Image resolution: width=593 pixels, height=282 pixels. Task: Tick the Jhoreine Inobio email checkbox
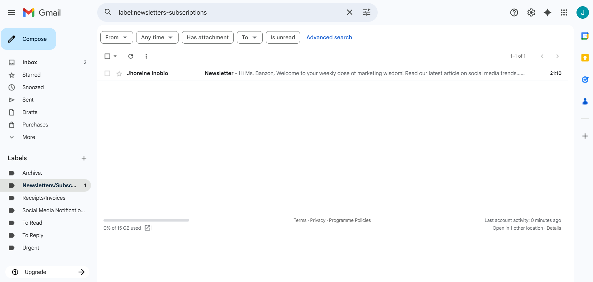107,73
